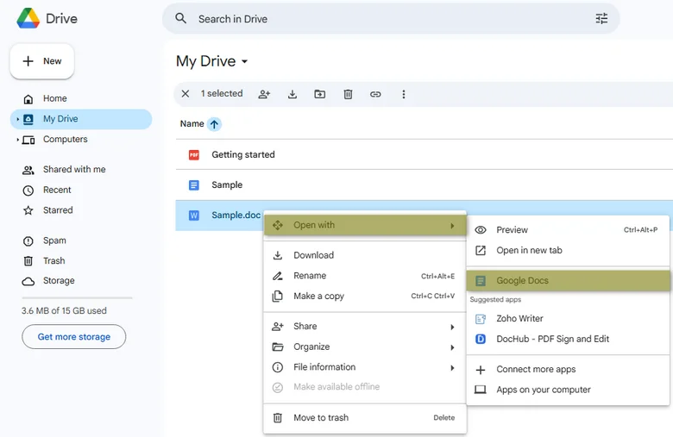Click the storage usage progress bar

78,297
